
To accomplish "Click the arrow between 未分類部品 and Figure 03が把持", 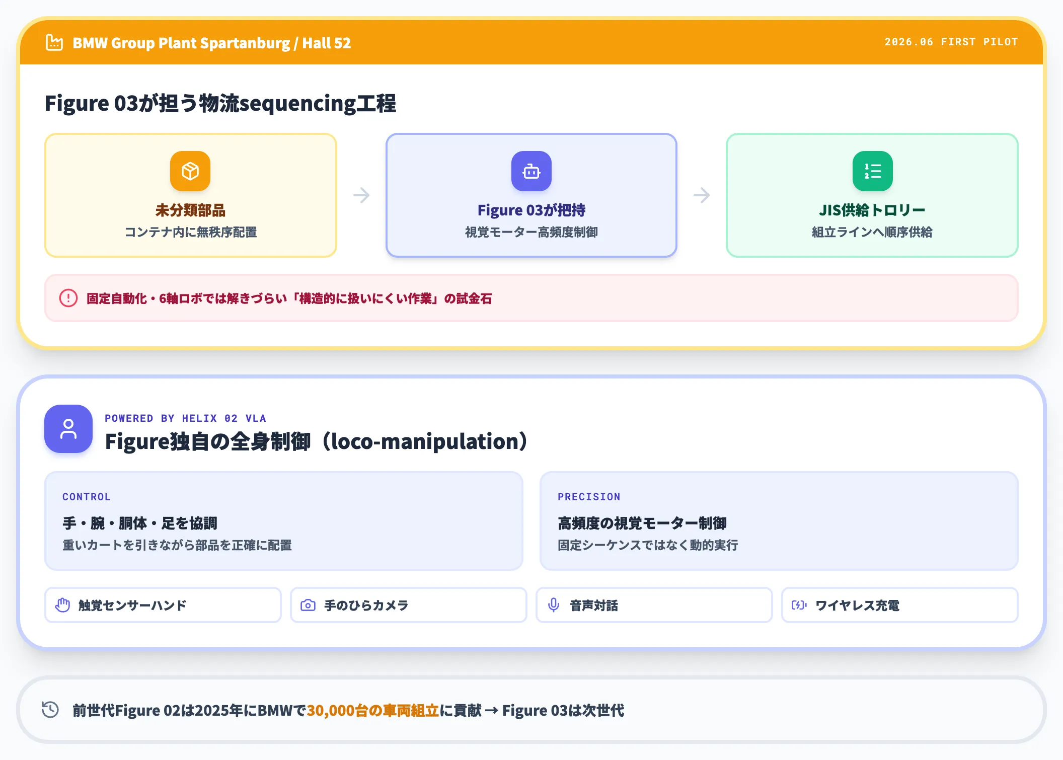I will 361,195.
